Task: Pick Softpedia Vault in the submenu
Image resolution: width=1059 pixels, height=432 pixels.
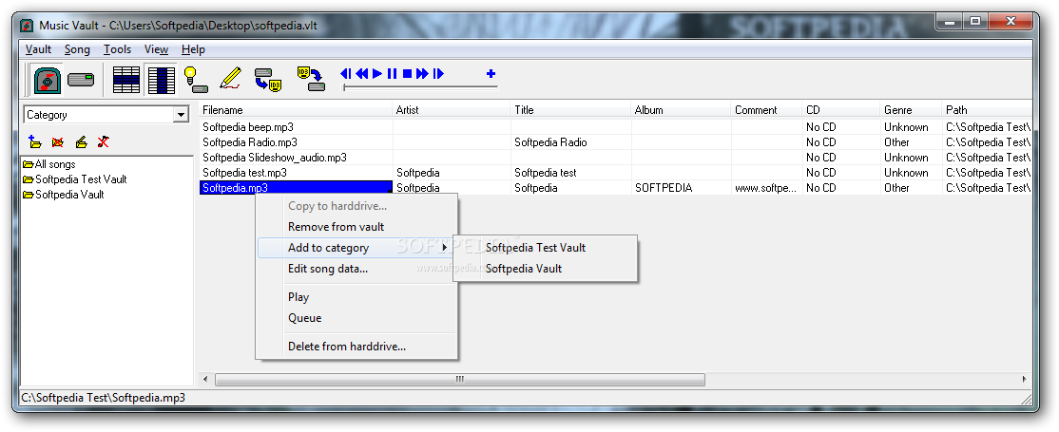Action: coord(546,269)
